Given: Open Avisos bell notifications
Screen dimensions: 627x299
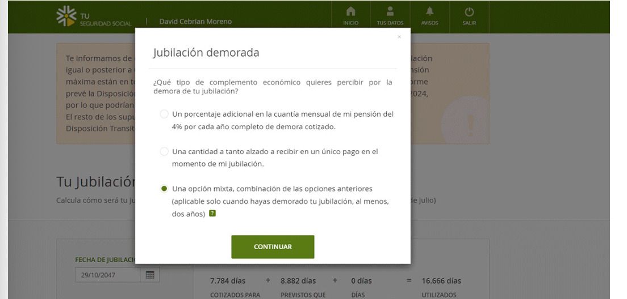Looking at the screenshot, I should [429, 16].
